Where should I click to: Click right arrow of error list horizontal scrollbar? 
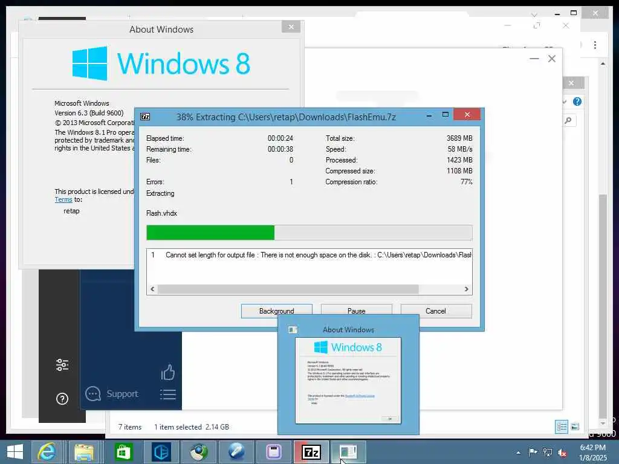click(x=466, y=289)
